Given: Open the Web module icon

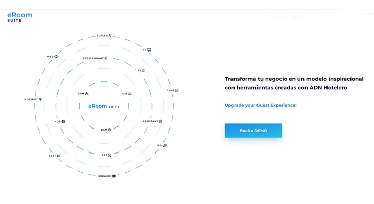Looking at the screenshot, I should coord(56,57).
